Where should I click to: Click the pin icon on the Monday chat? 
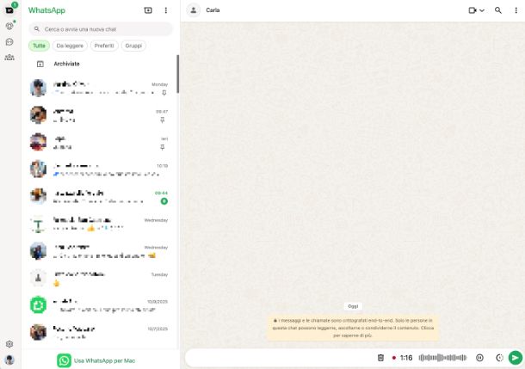(x=164, y=93)
